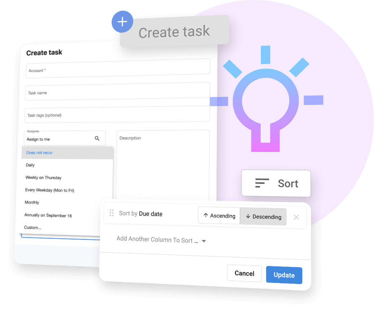Screen dimensions: 374x313
Task: Click the Task name input field
Action: [x=118, y=91]
